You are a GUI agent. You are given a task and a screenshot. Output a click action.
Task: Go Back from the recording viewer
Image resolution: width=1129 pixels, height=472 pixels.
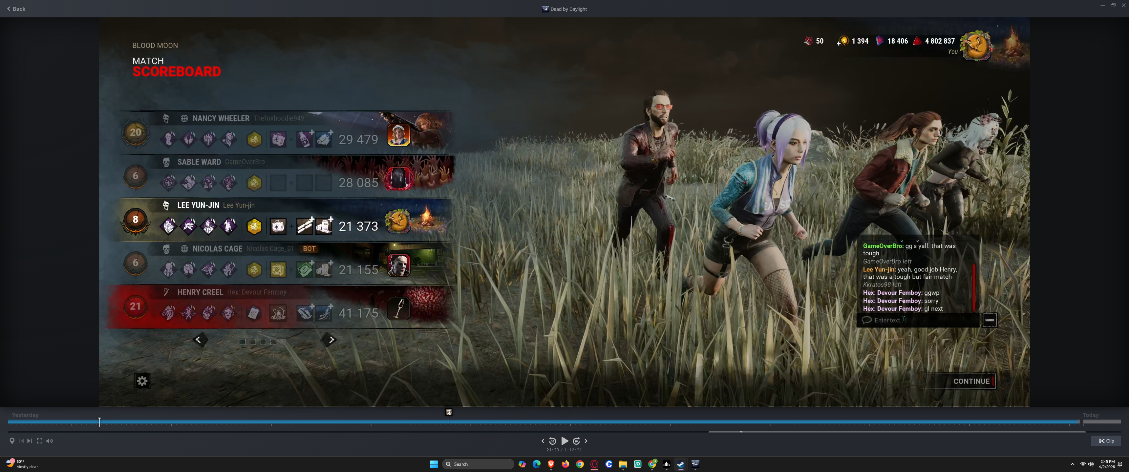16,9
